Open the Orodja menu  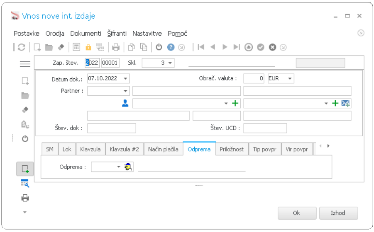(x=55, y=34)
